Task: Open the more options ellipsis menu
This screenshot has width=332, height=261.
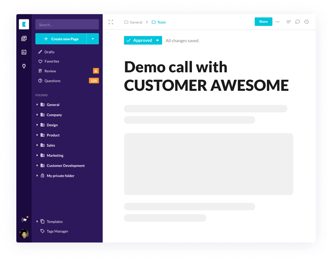Action: 277,22
